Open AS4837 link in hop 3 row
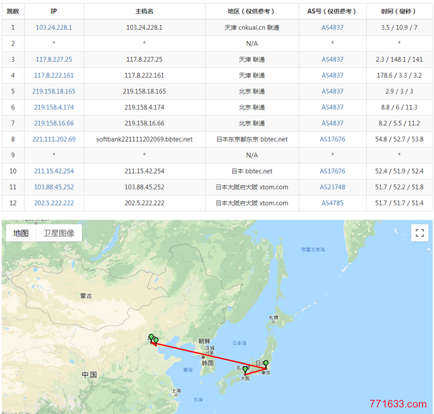 click(332, 59)
